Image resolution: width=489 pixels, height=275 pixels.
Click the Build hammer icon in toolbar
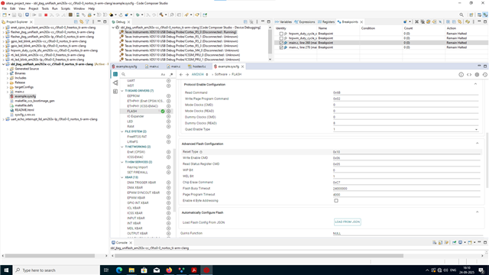tap(161, 15)
